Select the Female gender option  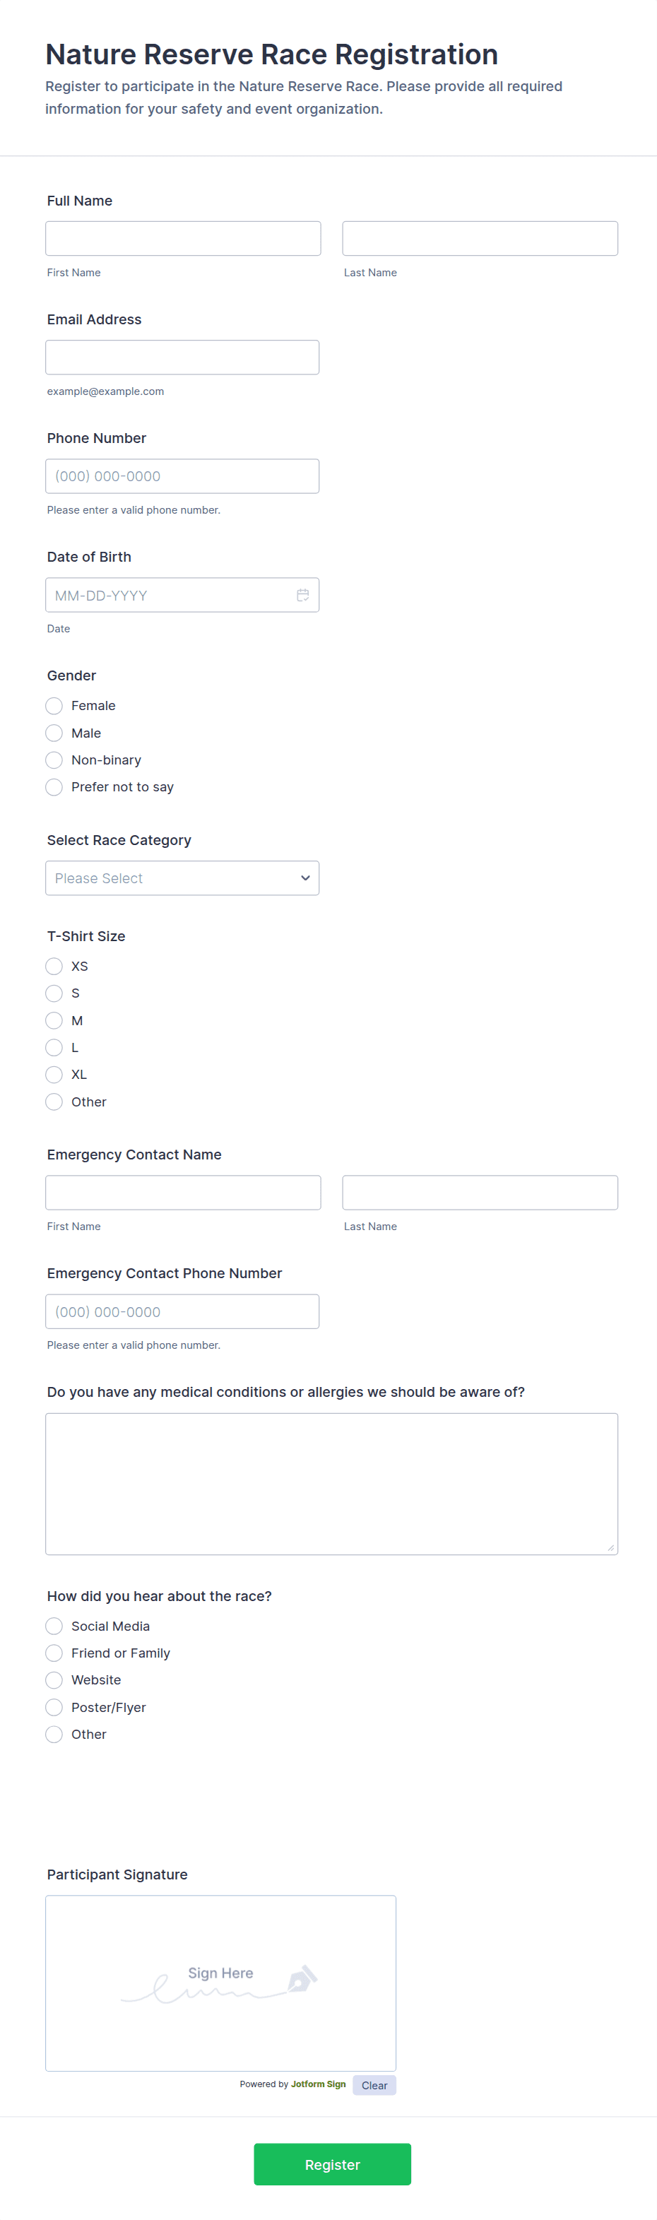click(54, 706)
